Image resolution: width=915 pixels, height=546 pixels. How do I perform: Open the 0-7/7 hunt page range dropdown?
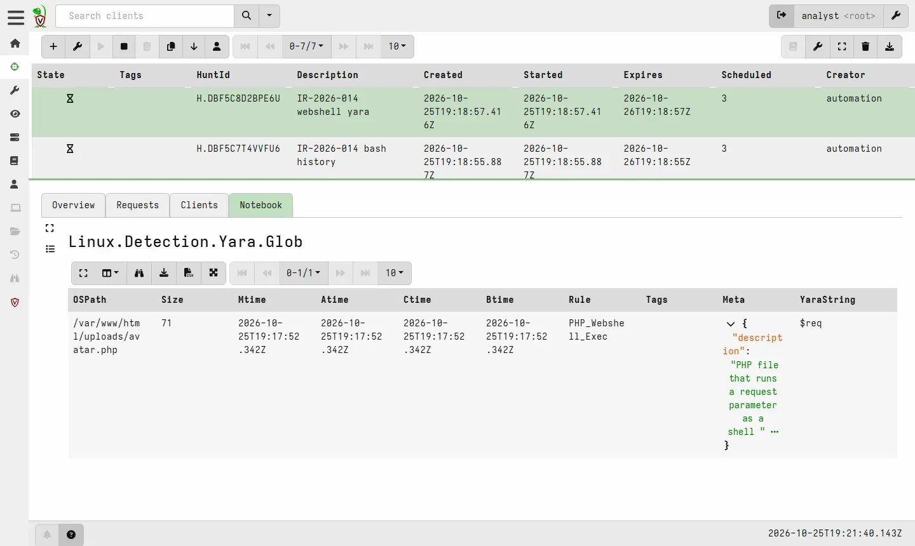click(306, 46)
